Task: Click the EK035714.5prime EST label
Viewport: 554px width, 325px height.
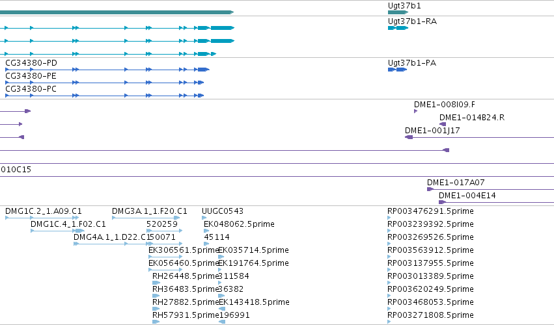Action: click(254, 250)
